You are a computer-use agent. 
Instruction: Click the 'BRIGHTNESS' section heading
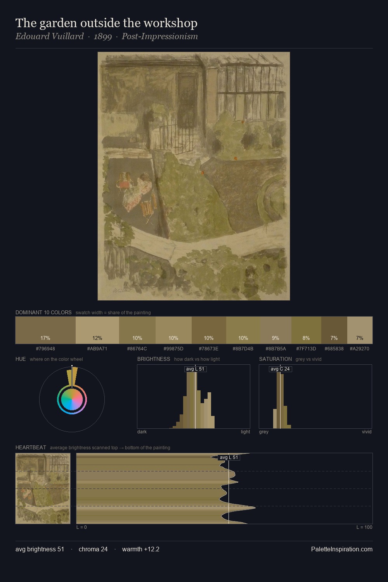pyautogui.click(x=154, y=359)
